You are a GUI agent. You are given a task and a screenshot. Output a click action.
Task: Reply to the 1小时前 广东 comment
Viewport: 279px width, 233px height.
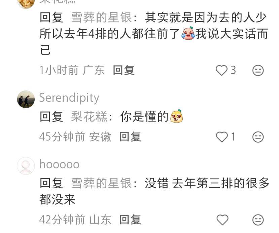tap(124, 70)
